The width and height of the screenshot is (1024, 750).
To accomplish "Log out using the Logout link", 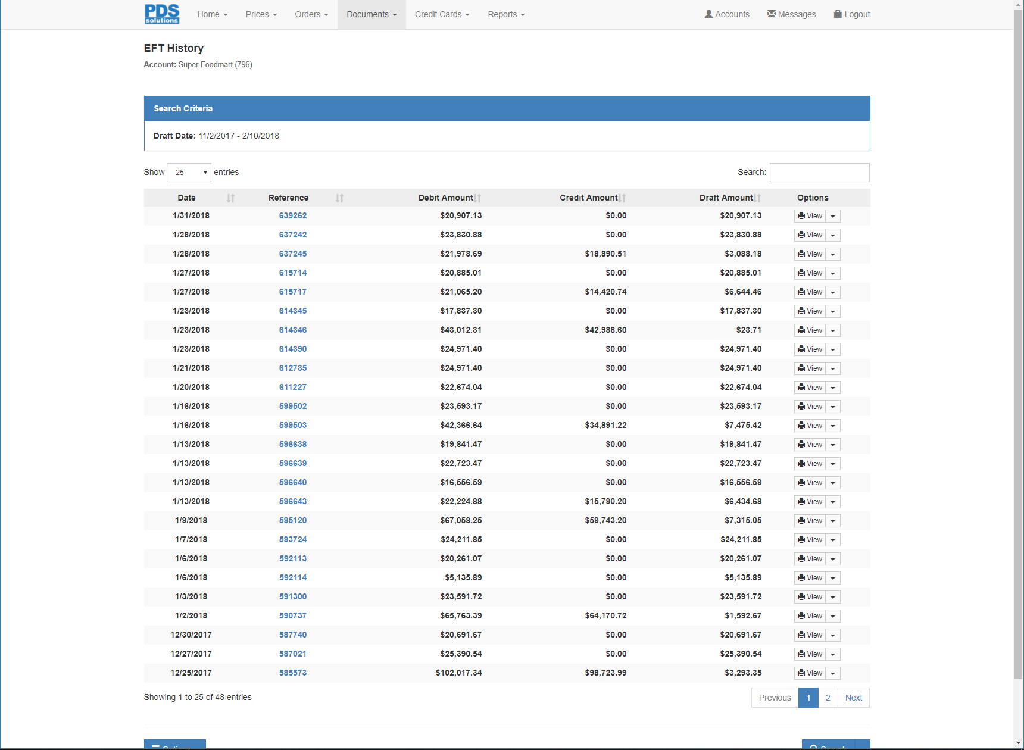I will (x=851, y=14).
